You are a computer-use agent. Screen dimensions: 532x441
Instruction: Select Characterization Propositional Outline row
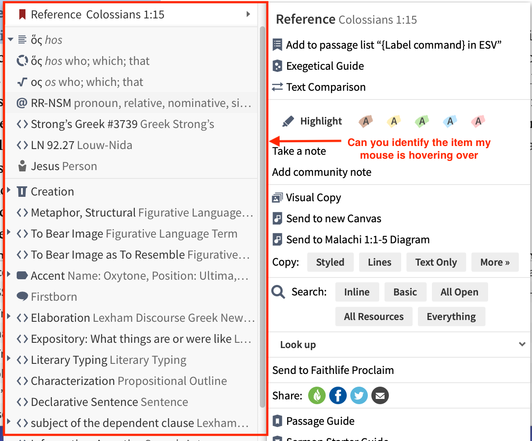131,381
